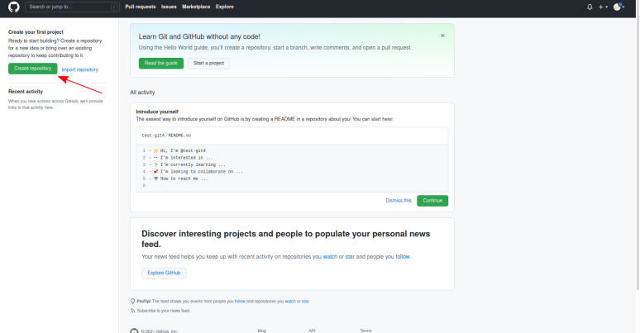Screen dimensions: 640x333
Task: Click the slash shortcut icon in search
Action: click(x=113, y=7)
